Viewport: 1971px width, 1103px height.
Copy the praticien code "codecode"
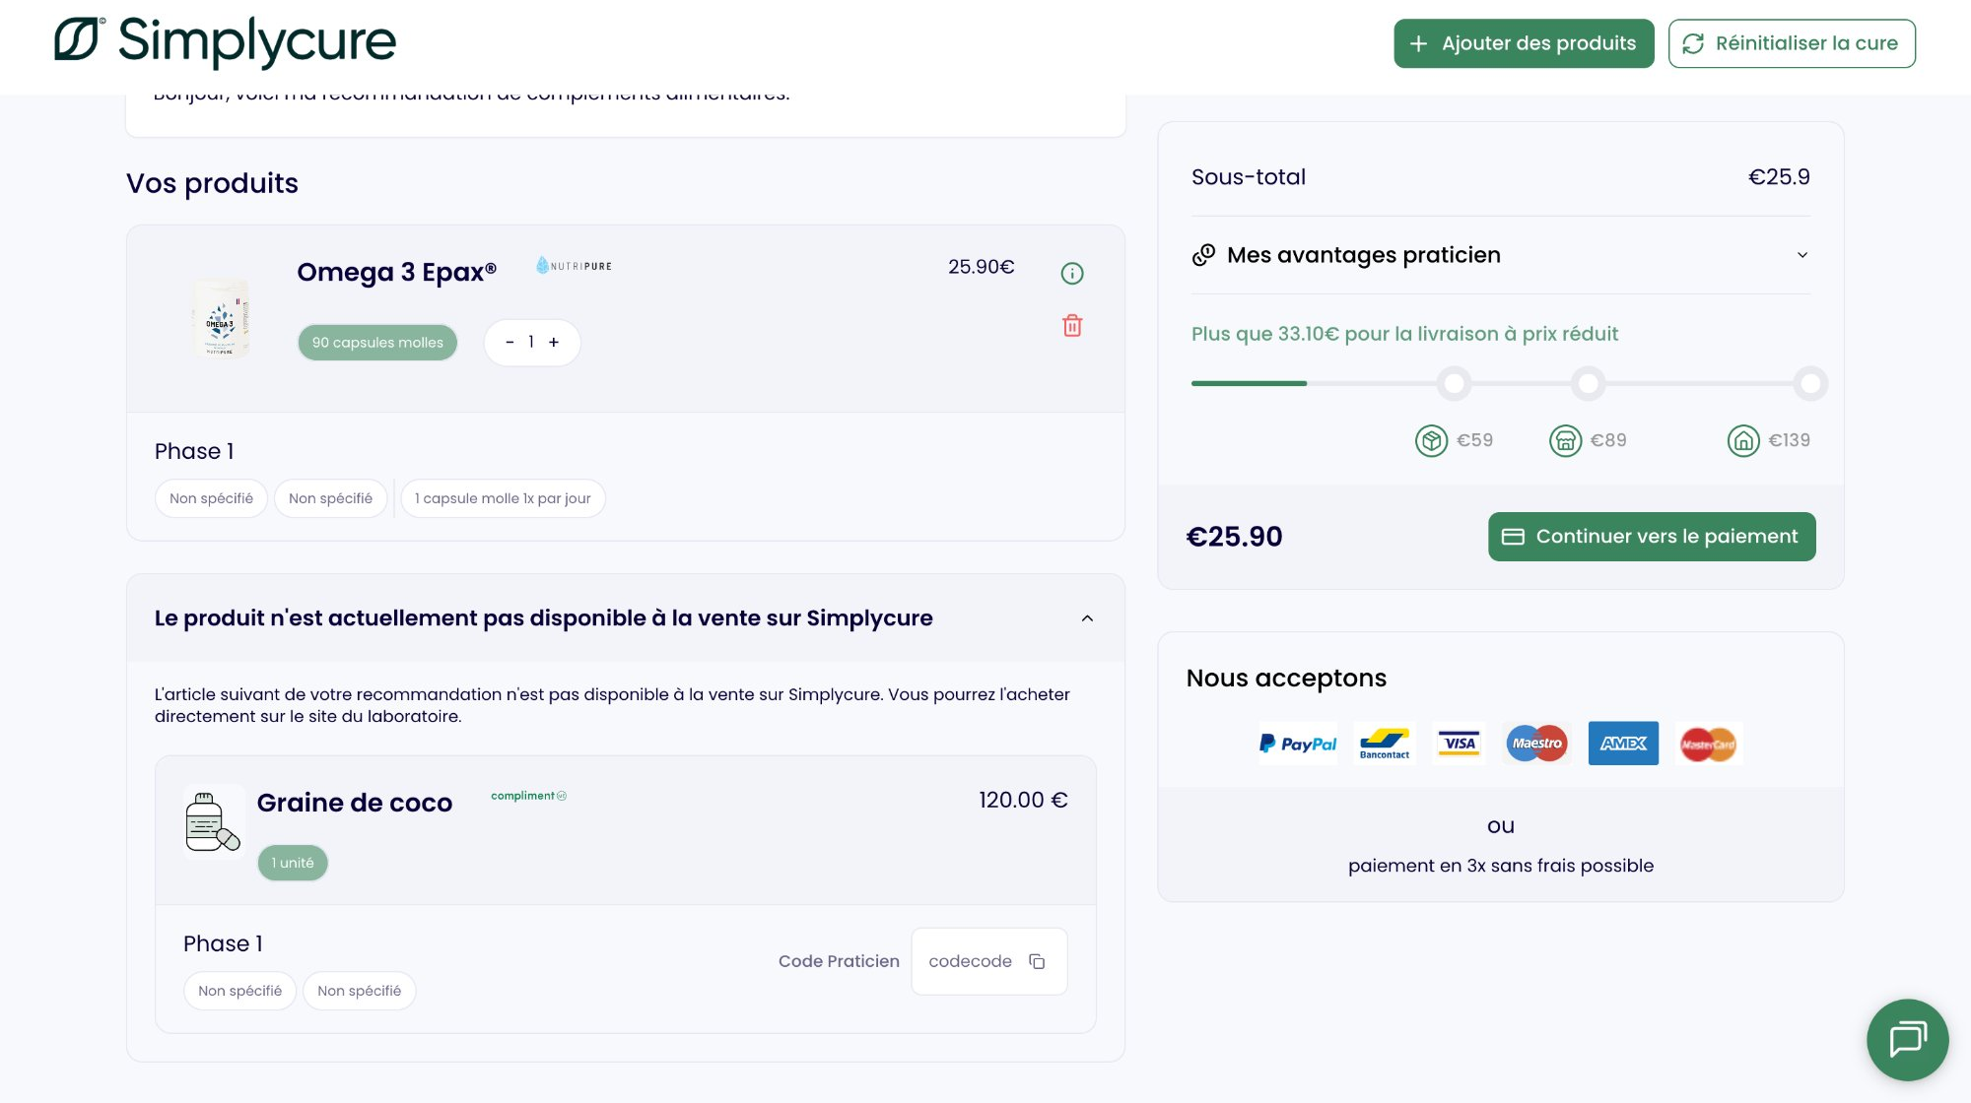coord(1036,960)
